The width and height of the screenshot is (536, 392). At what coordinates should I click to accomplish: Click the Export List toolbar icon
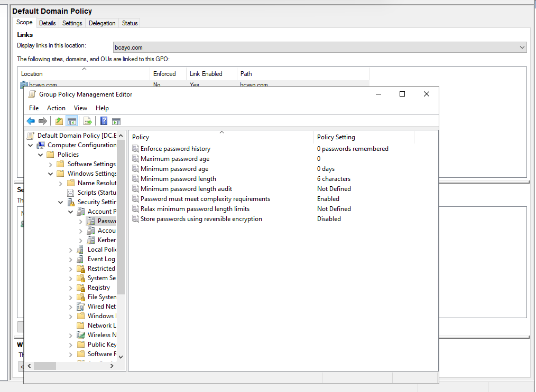pos(88,121)
